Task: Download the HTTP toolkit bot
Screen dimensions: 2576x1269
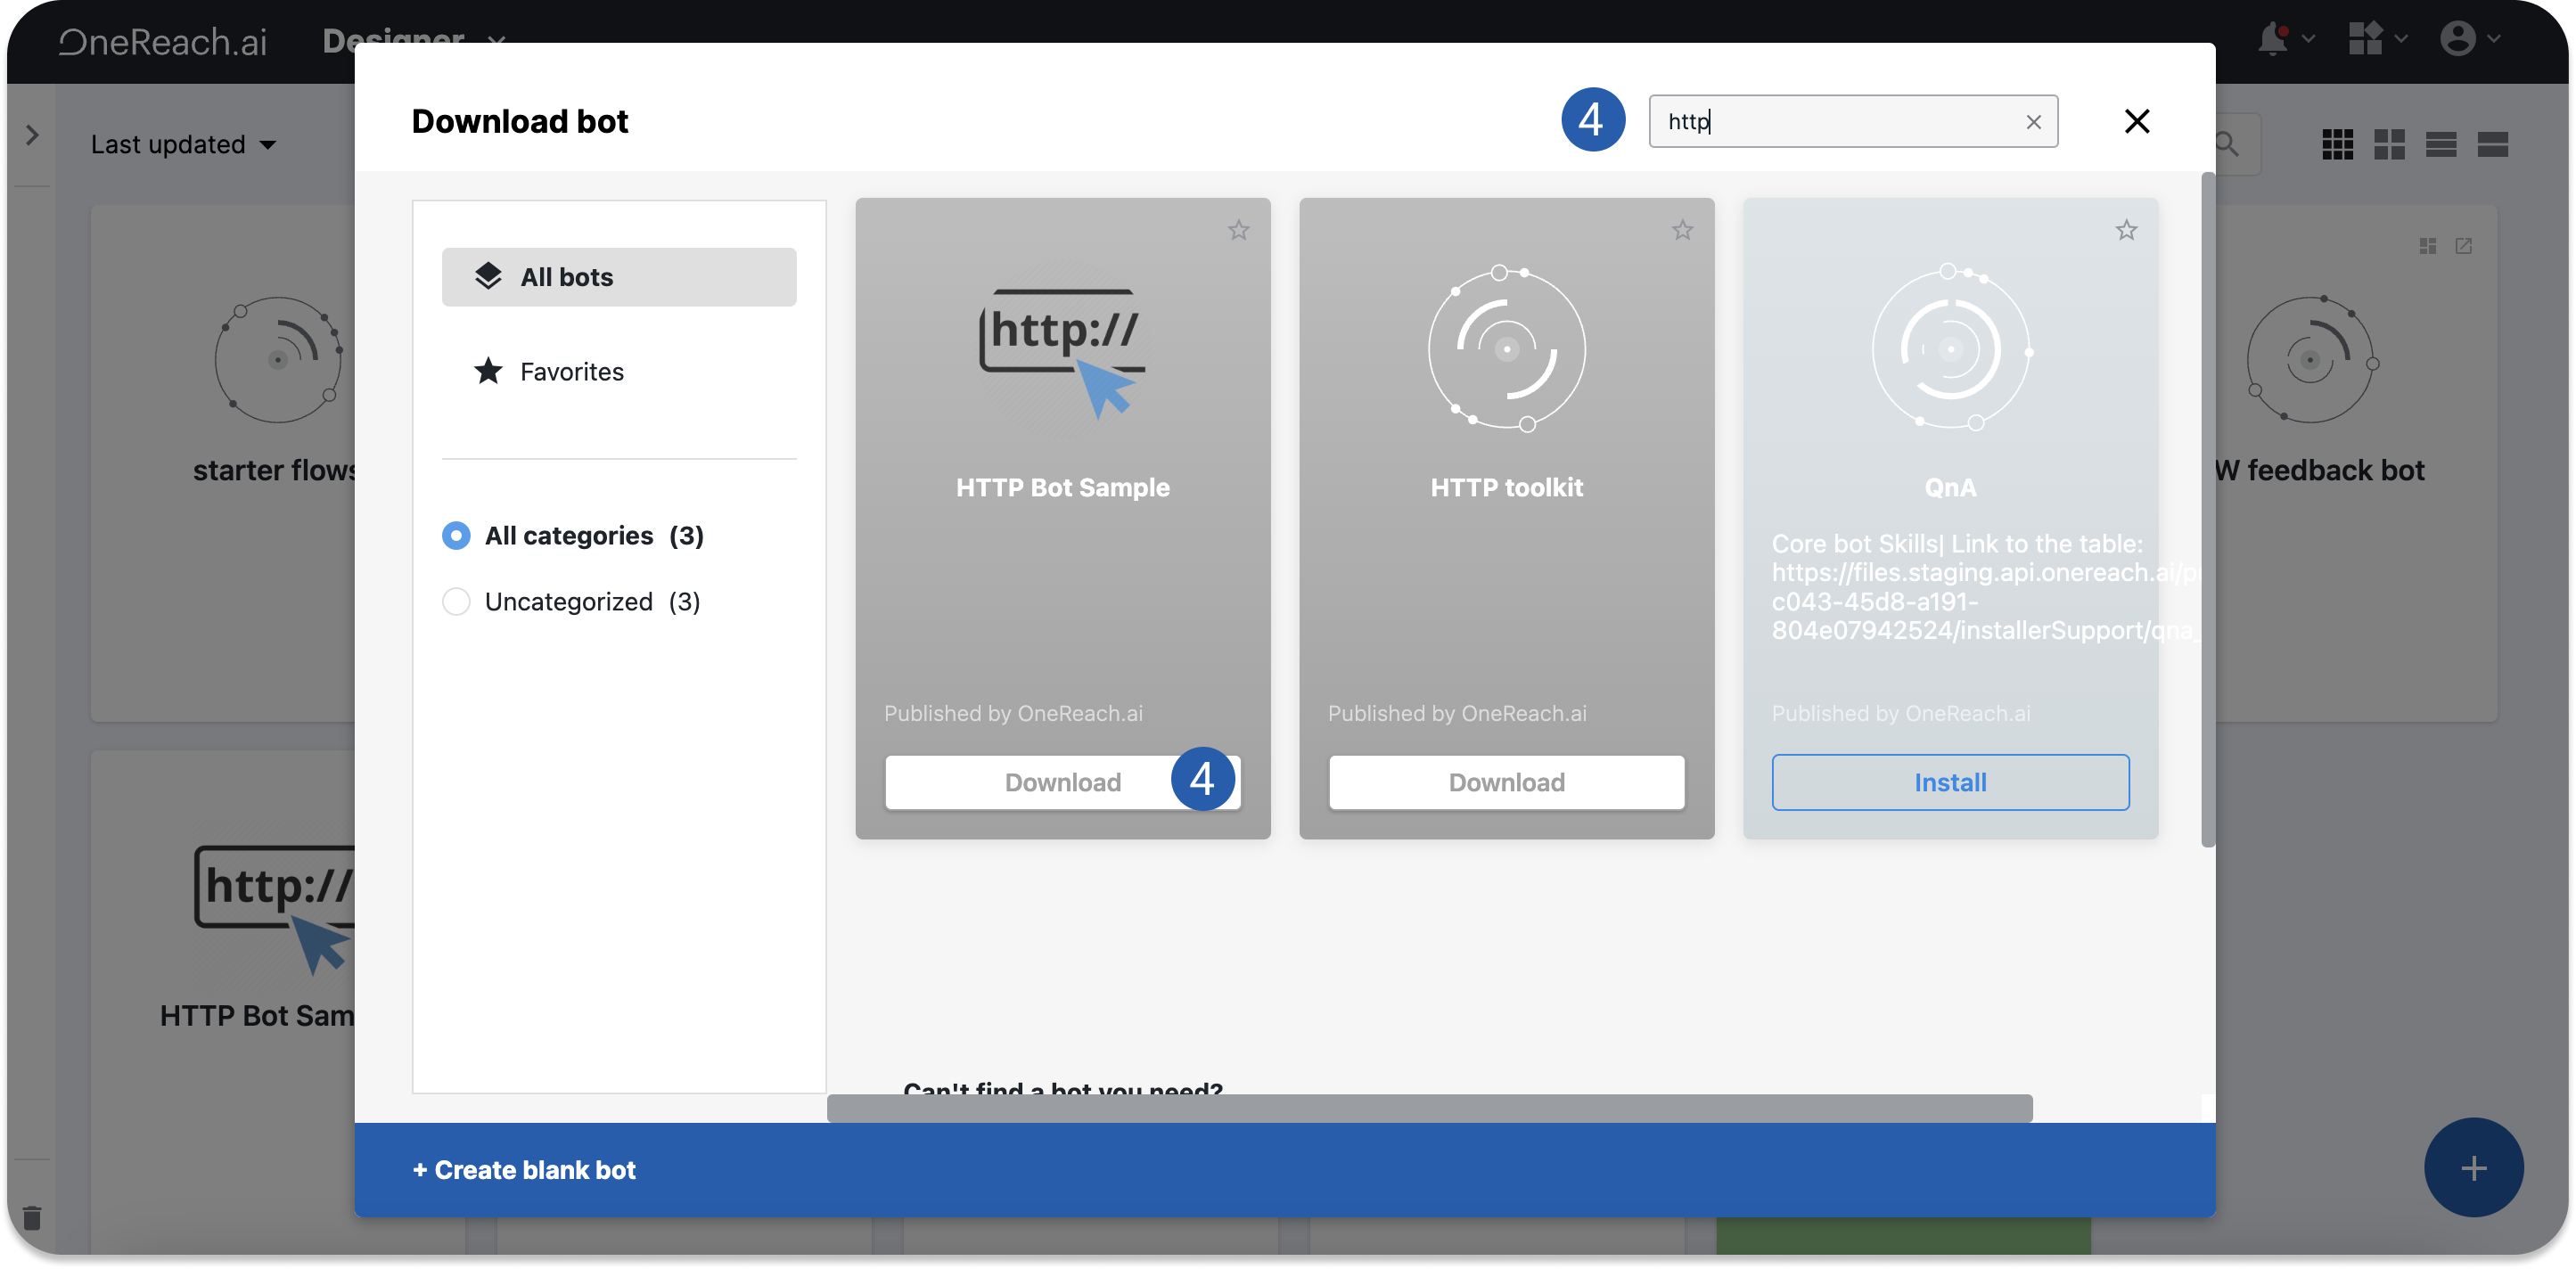Action: [x=1506, y=782]
